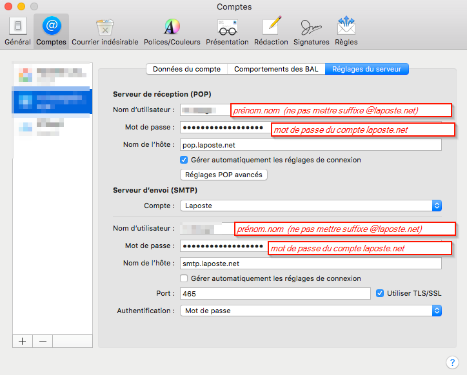
Task: Click the Port field containing 465
Action: [x=275, y=293]
